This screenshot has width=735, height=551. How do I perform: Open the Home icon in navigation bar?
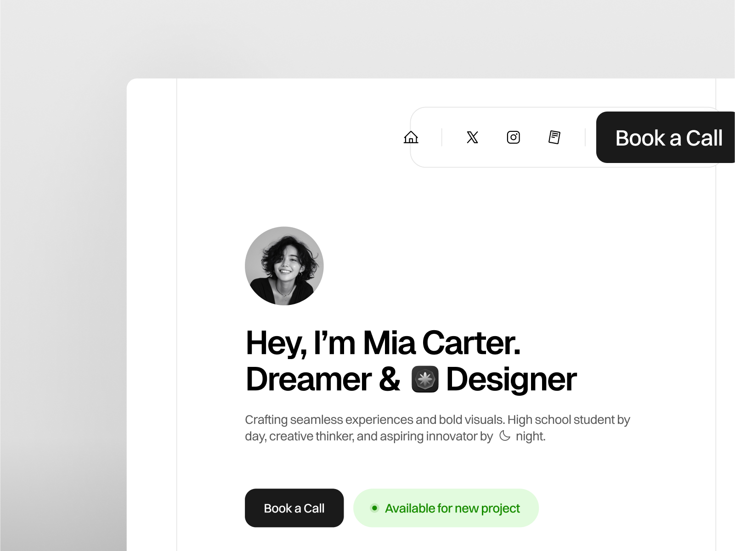(x=411, y=137)
